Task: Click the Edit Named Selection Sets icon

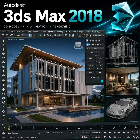Action: [91, 35]
